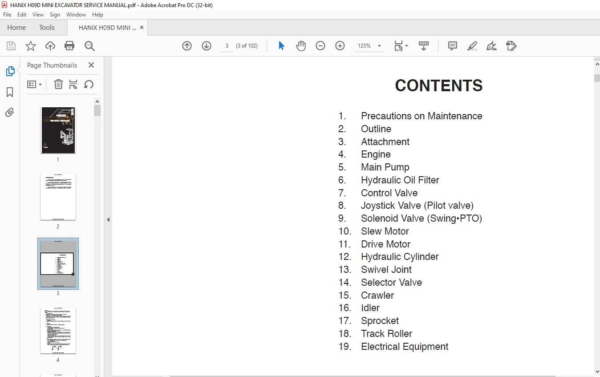Viewport: 600px width, 377px height.
Task: Click 'Joystick Valve (Pilot valve)' entry
Action: pos(417,206)
